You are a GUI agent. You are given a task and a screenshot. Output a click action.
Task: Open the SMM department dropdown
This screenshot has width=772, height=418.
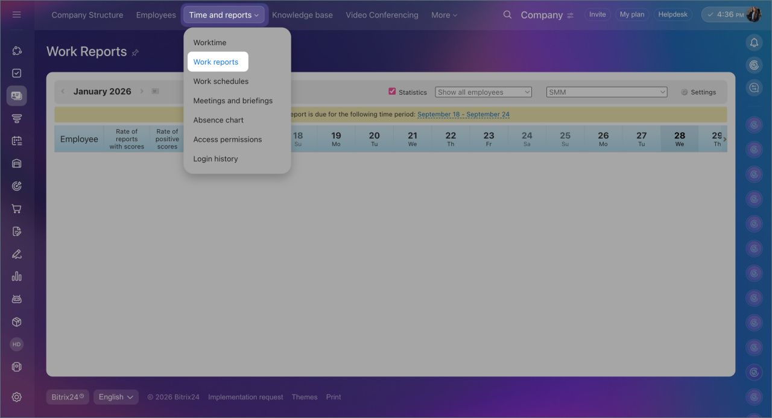pos(606,92)
